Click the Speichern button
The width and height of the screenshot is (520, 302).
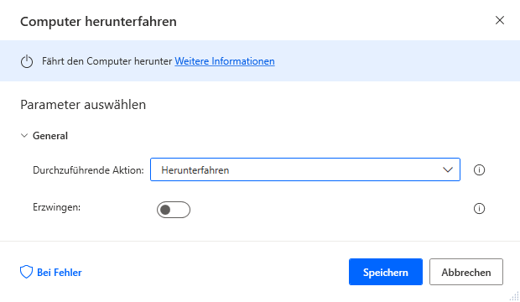[385, 272]
